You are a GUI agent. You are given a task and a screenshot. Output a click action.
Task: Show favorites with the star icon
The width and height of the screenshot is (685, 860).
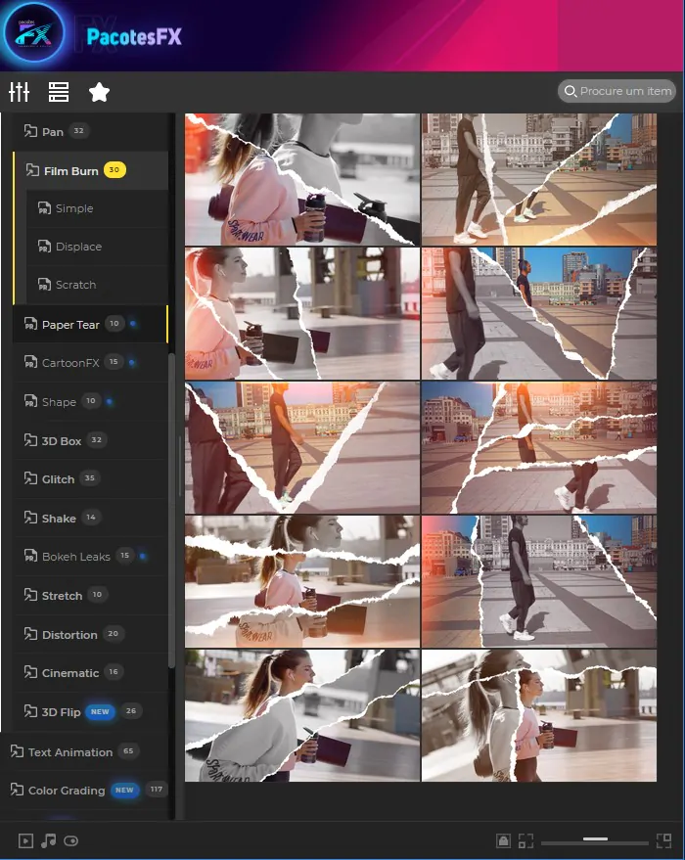[x=99, y=92]
